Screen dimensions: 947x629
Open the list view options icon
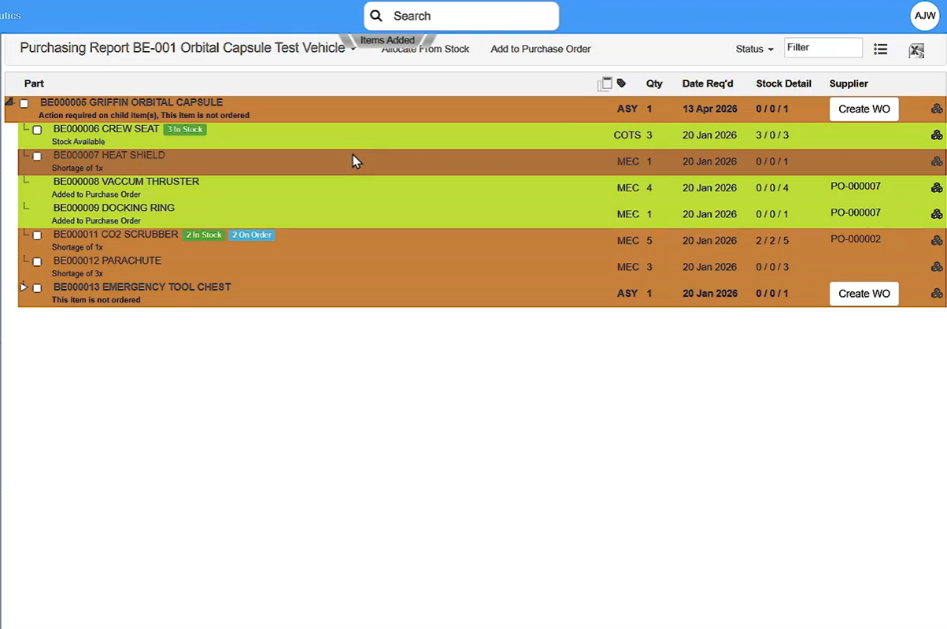(880, 50)
